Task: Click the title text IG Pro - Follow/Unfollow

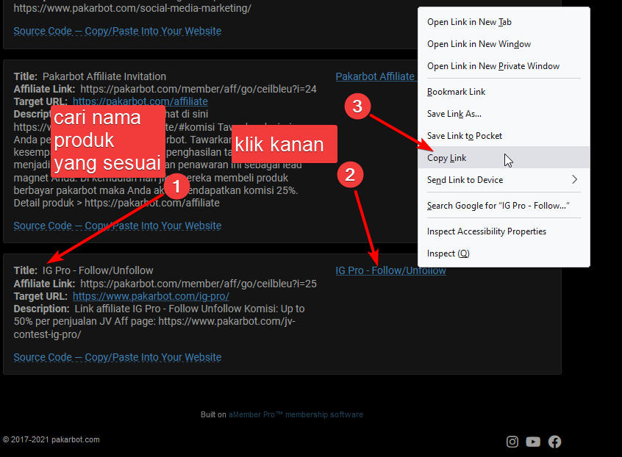Action: coord(98,270)
